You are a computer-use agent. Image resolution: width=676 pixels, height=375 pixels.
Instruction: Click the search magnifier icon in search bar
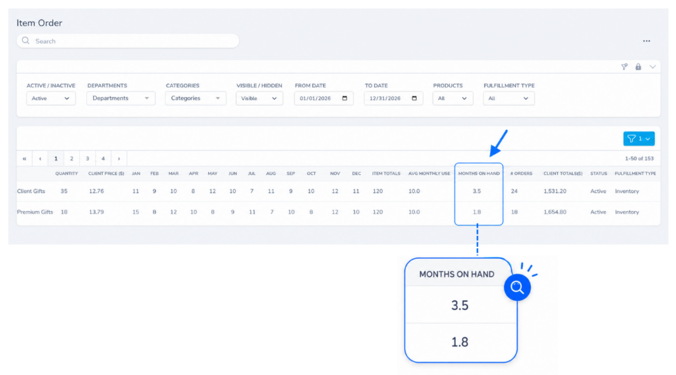[x=26, y=41]
